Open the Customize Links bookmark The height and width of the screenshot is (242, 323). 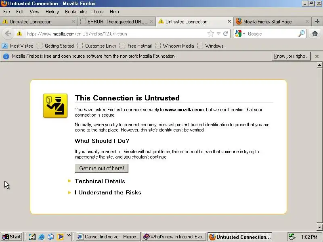coord(96,46)
